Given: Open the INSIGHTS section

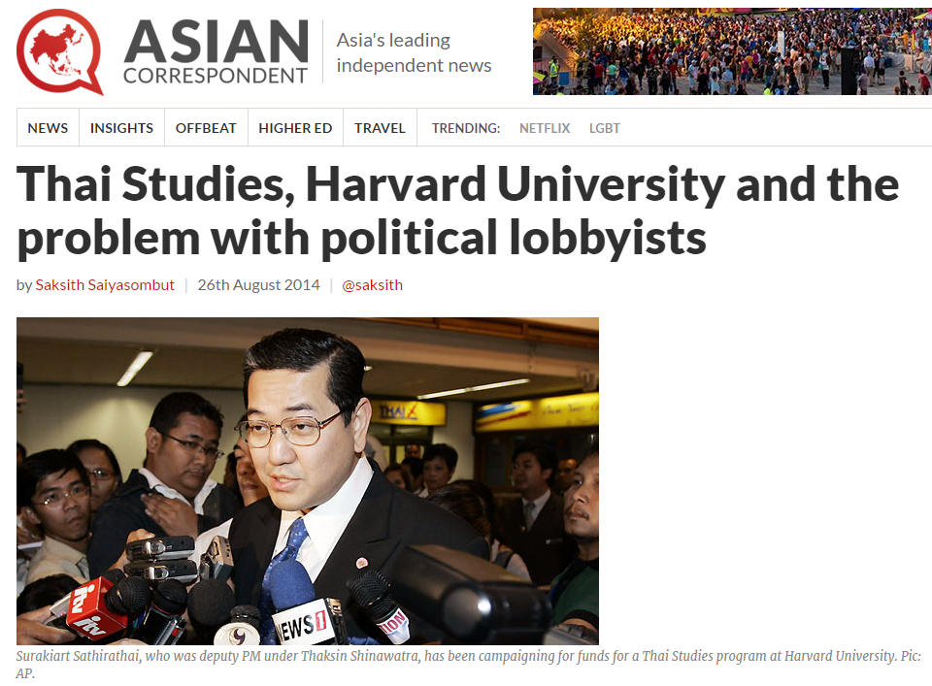Looking at the screenshot, I should click(122, 128).
